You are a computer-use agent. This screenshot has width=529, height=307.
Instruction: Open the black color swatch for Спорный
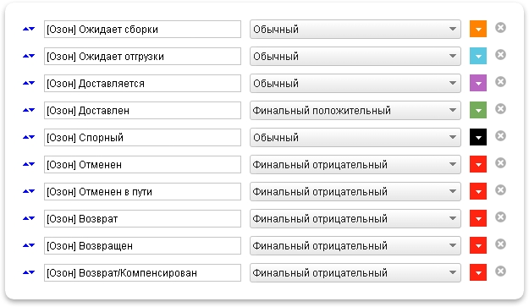point(478,137)
